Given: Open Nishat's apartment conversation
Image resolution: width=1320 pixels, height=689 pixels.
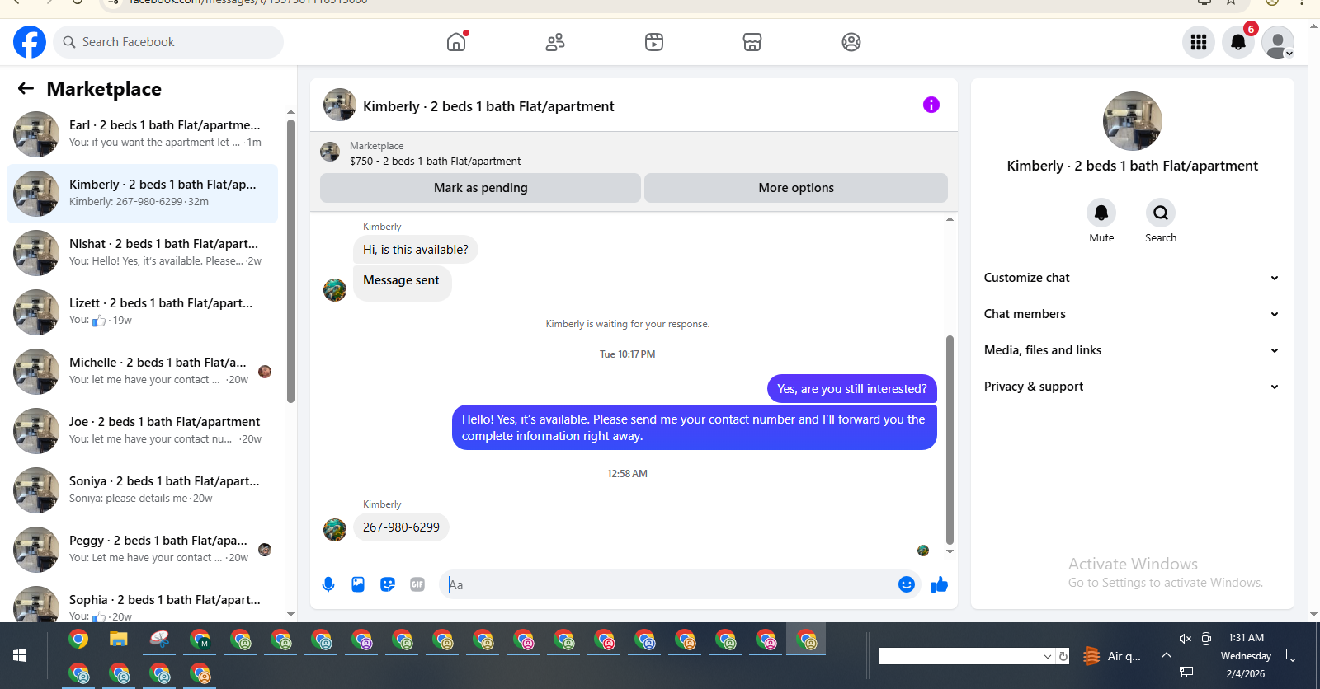Looking at the screenshot, I should tap(142, 253).
